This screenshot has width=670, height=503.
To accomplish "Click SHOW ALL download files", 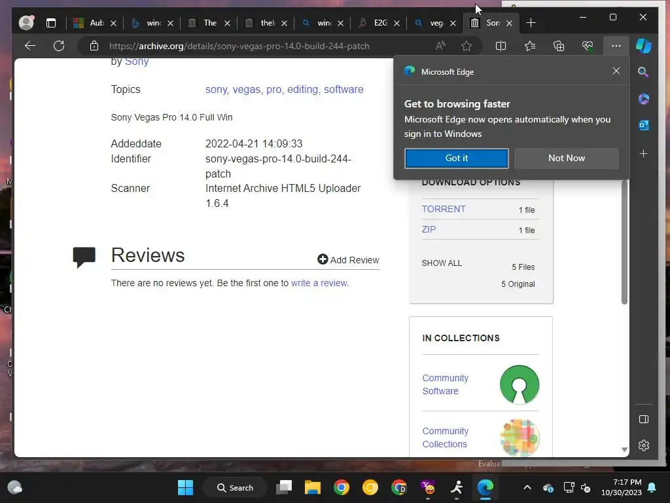I will [x=442, y=263].
